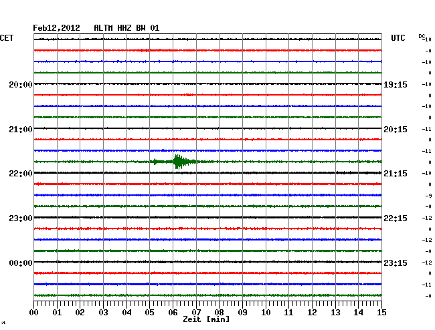This screenshot has width=435, height=330.
Task: Click the x-axis tick label "07"
Action: point(196,313)
